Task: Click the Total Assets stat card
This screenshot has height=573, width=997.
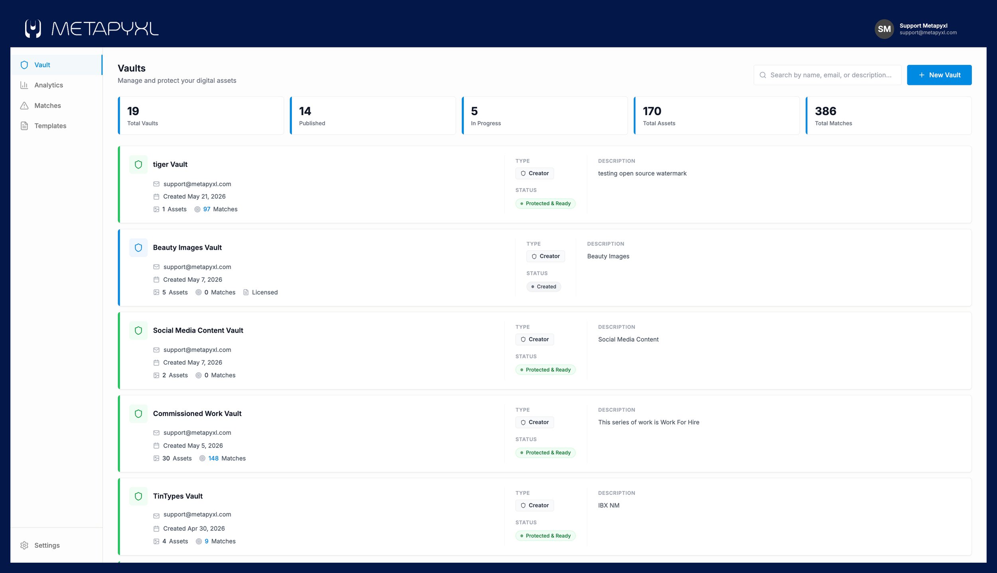Action: click(717, 116)
